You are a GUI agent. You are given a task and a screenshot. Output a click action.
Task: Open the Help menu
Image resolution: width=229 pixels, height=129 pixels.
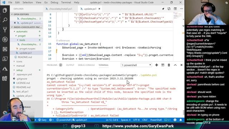point(77,3)
